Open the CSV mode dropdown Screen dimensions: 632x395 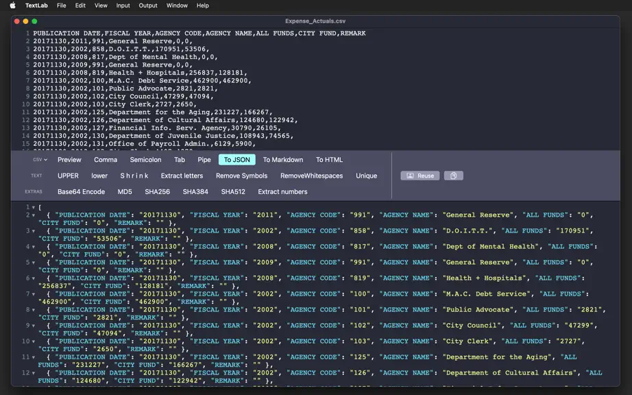tap(40, 160)
